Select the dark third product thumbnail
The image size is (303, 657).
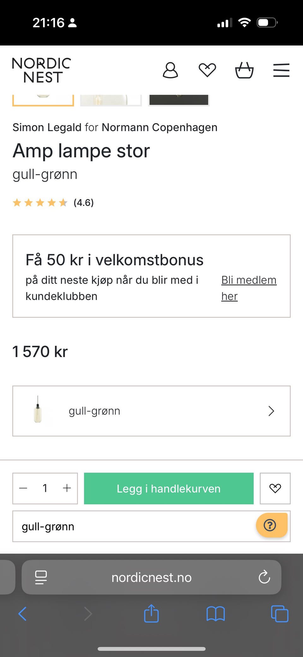click(x=179, y=100)
